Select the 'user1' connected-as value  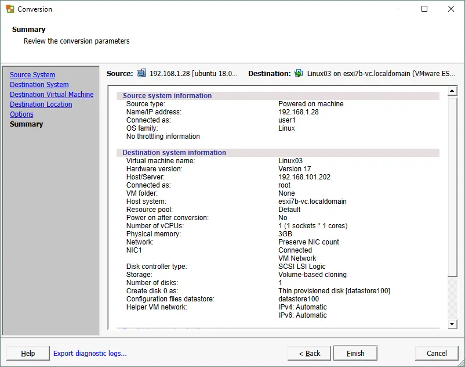coord(287,120)
